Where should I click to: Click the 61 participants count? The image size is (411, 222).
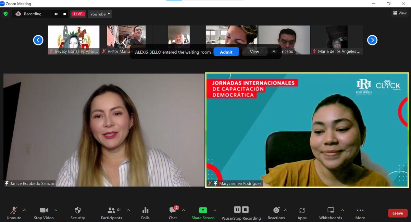point(119,210)
